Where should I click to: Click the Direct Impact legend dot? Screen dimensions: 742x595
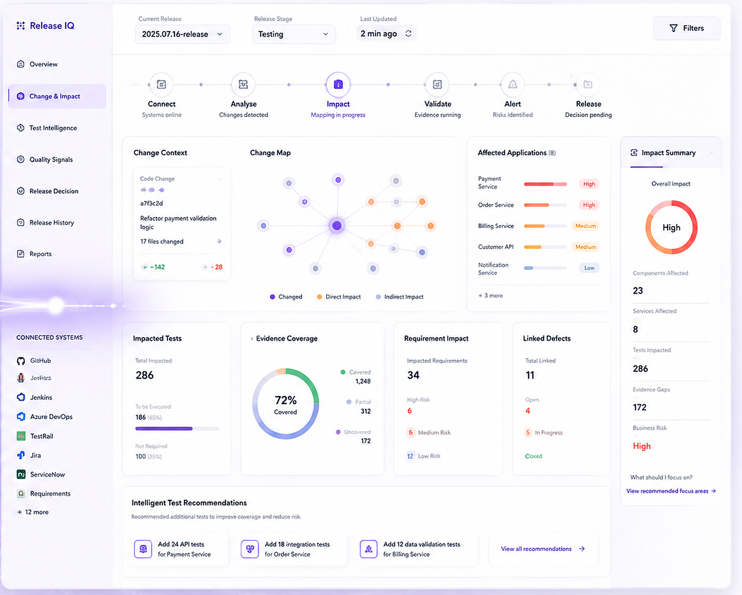[320, 297]
